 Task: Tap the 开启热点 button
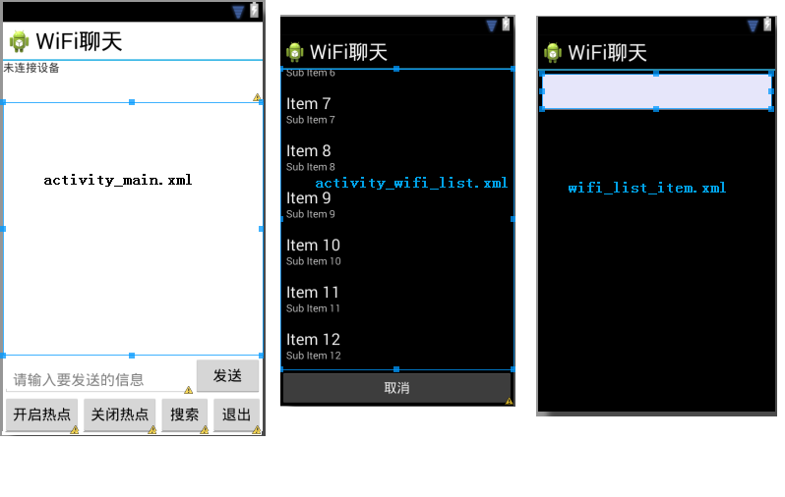42,414
